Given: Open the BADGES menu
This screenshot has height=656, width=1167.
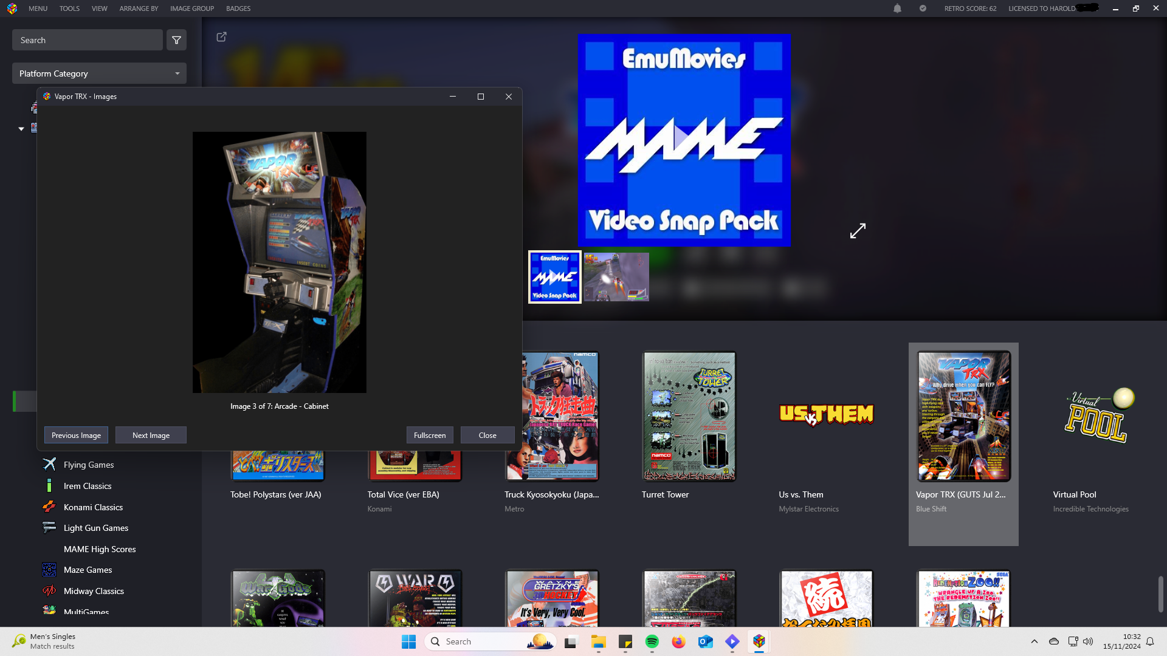Looking at the screenshot, I should coord(238,9).
